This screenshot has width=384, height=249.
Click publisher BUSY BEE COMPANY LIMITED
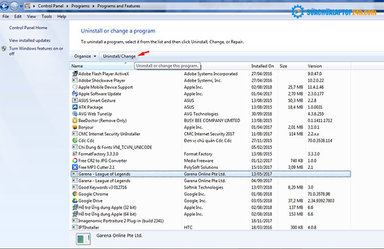[x=212, y=120]
